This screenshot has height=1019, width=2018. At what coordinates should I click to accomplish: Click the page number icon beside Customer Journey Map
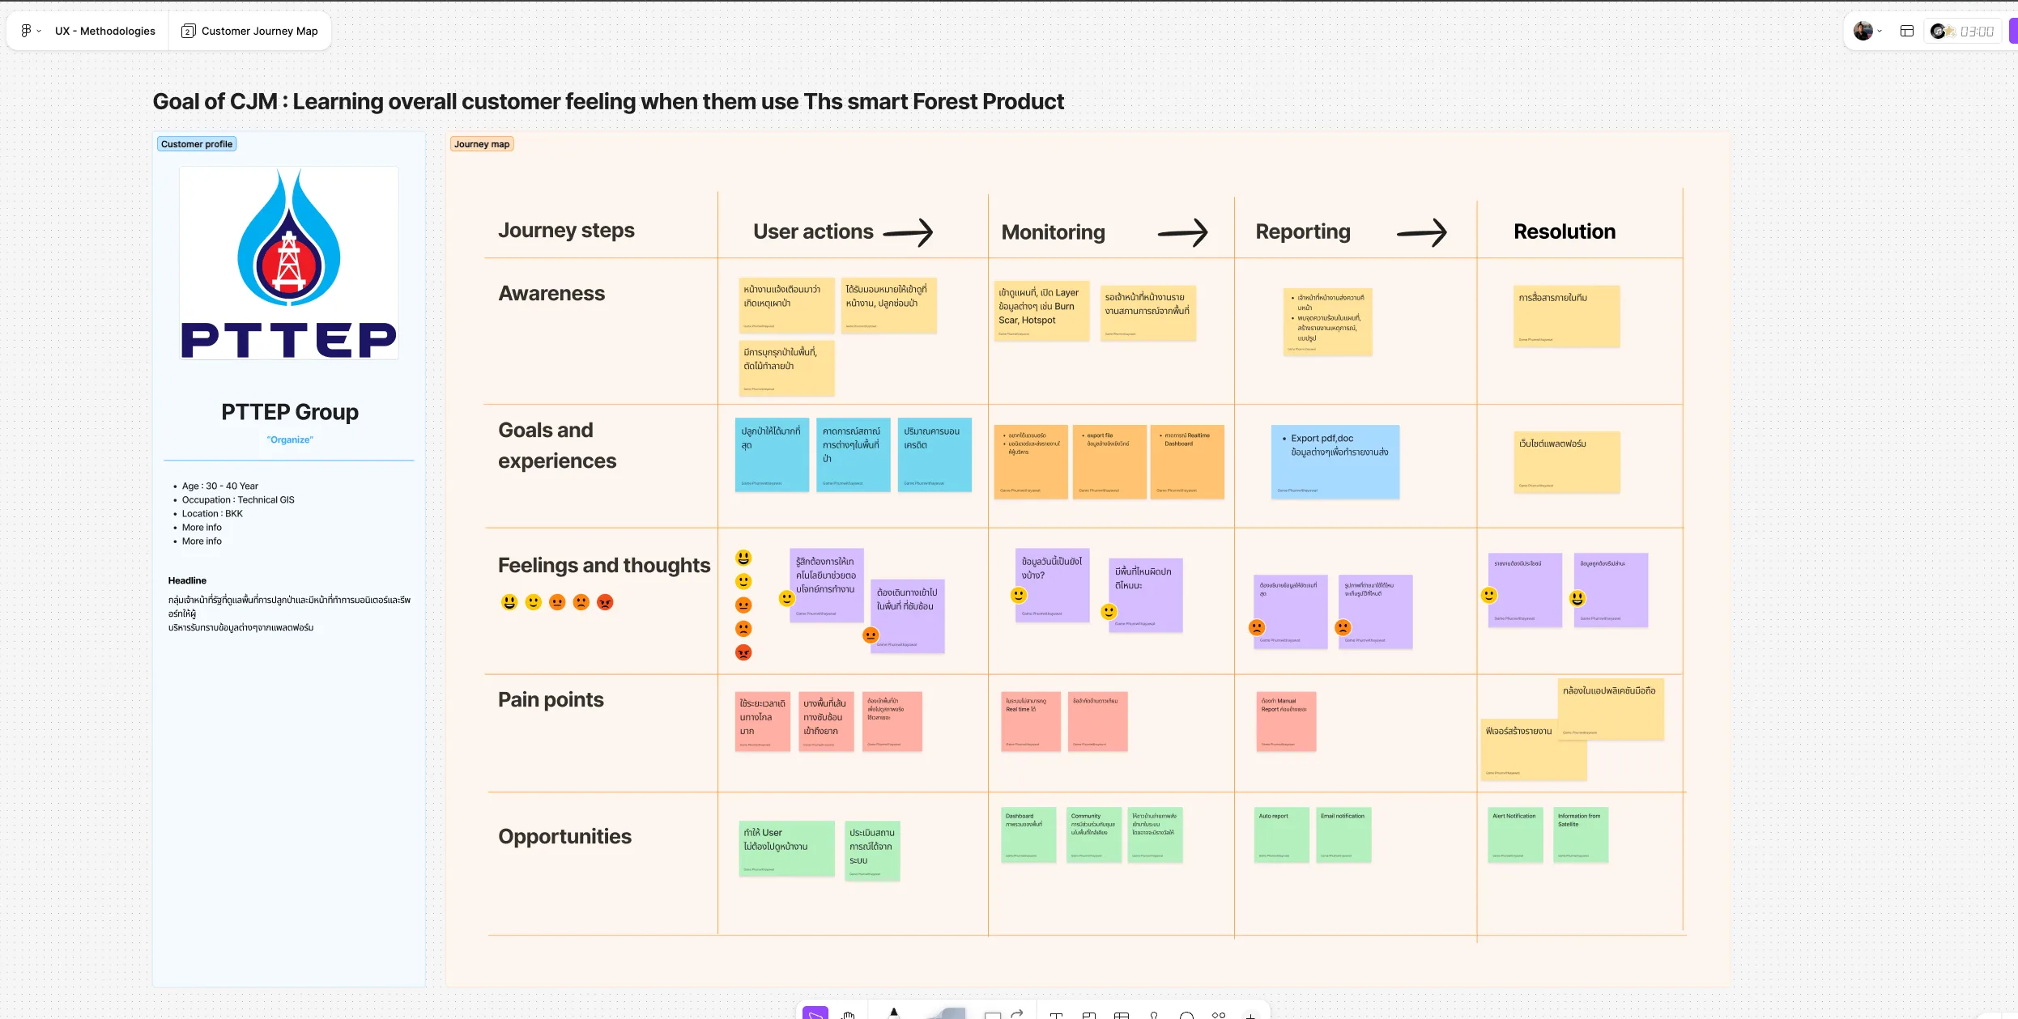point(188,31)
